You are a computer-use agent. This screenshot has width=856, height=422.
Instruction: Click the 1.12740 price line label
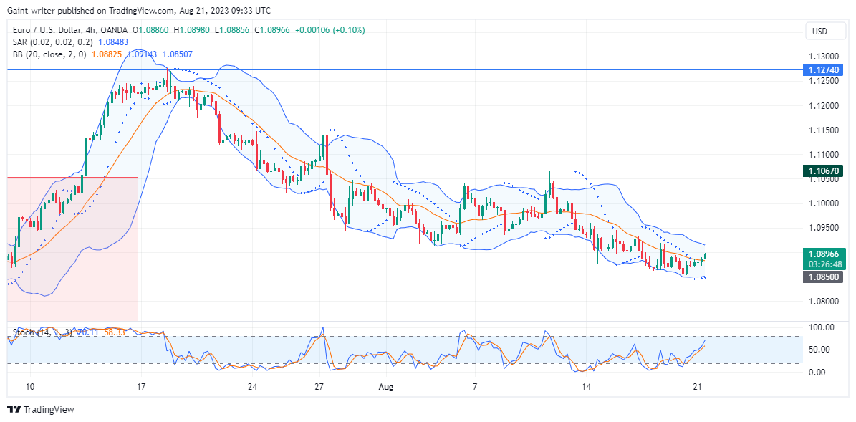tap(823, 70)
